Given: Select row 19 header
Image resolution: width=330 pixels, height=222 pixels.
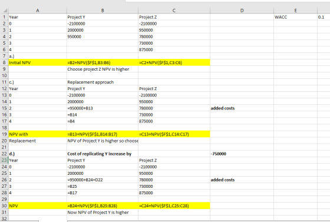Looking at the screenshot, I should 4,134.
